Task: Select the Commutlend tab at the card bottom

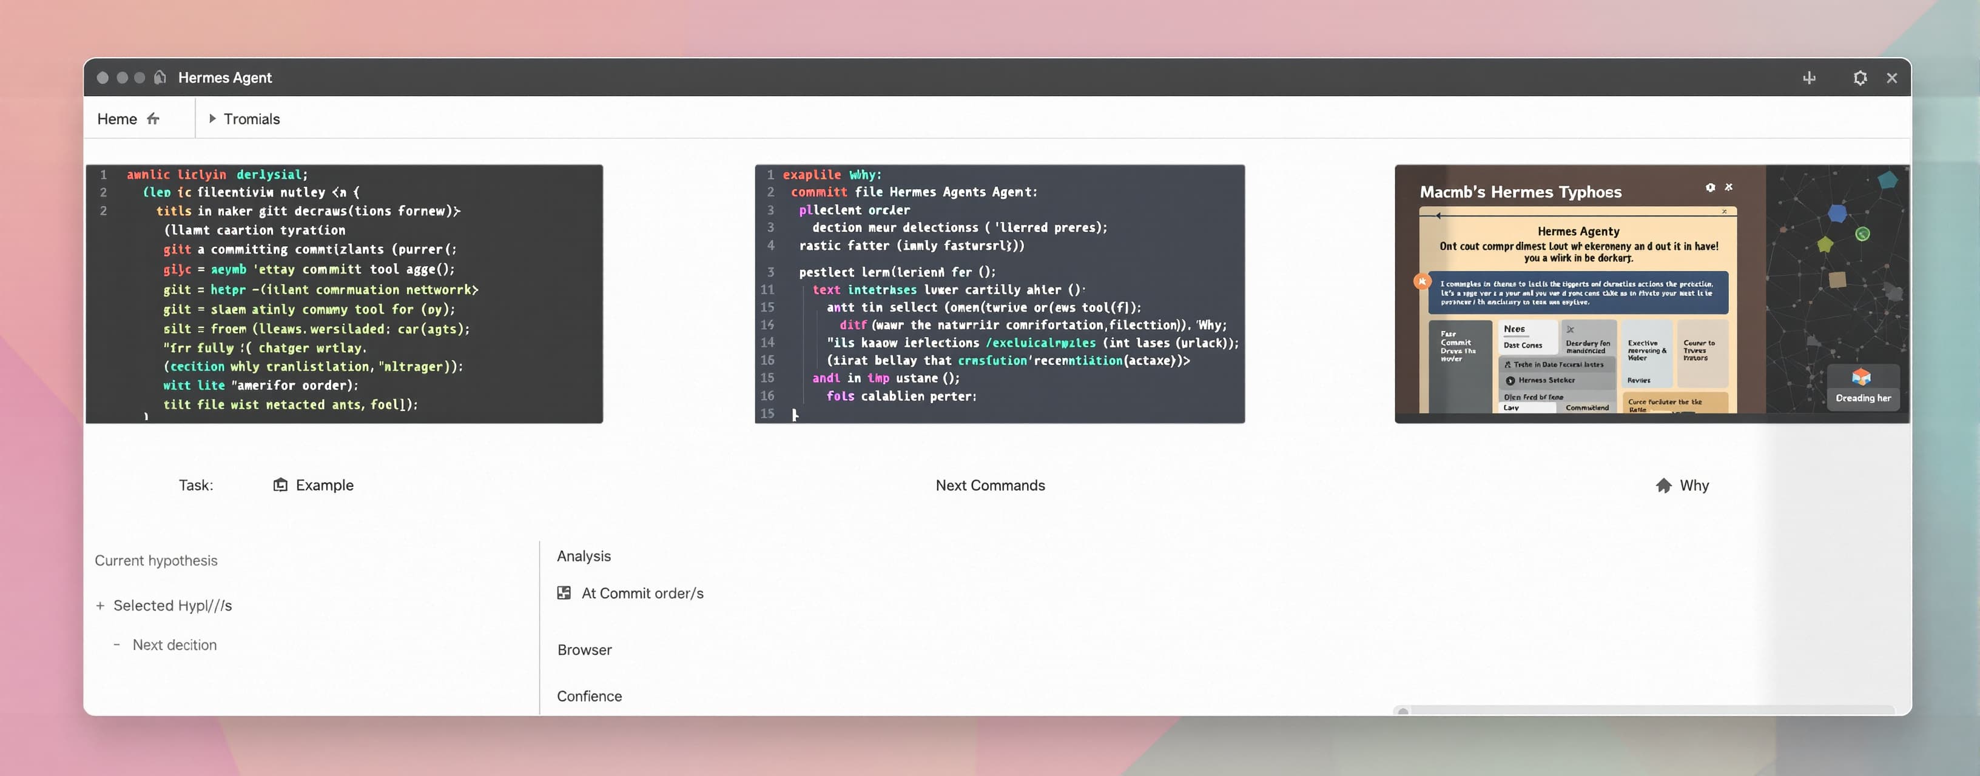Action: [1588, 408]
